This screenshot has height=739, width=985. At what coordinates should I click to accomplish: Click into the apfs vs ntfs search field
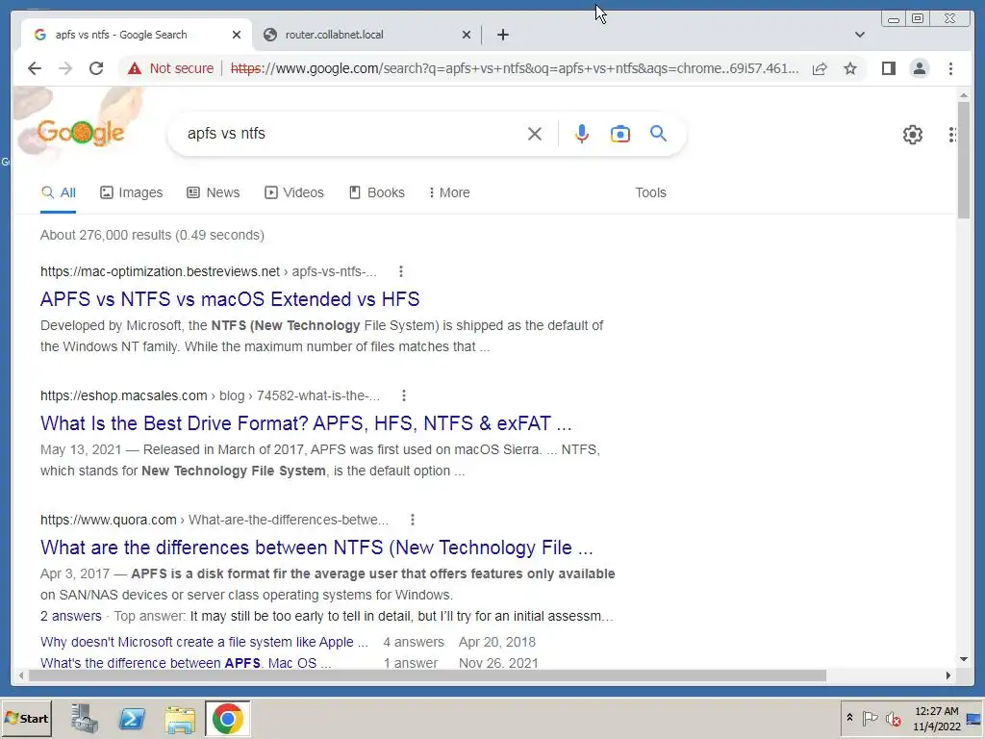click(x=352, y=134)
